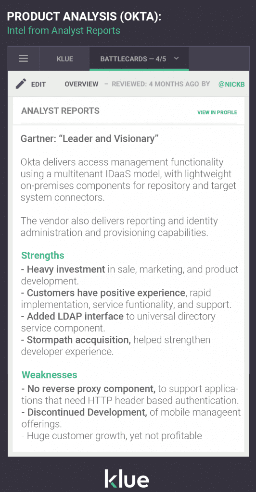Click the Discontinued Development bullet text
Screen dimensions: 256x492
131,418
